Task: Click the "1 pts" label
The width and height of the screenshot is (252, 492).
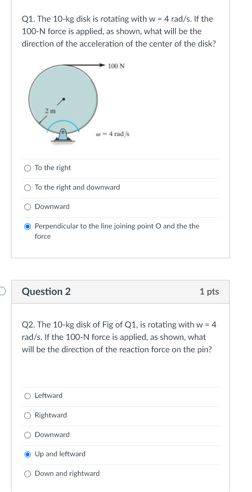Action: pos(209,292)
